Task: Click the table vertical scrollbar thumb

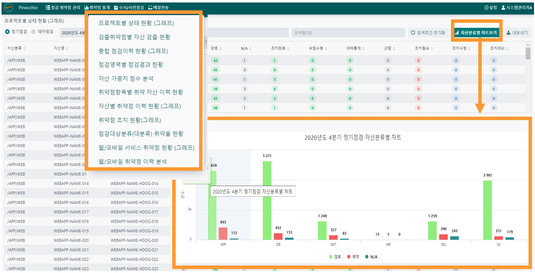Action: (528, 54)
